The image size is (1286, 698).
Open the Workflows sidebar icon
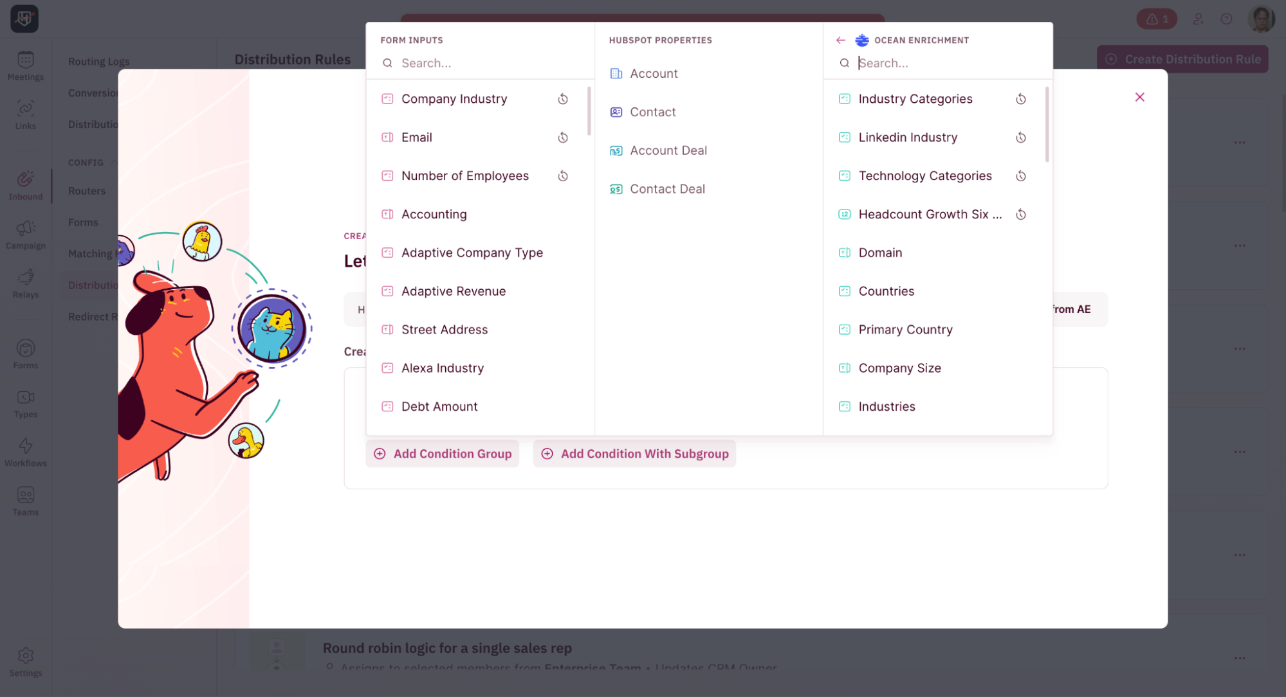coord(26,452)
